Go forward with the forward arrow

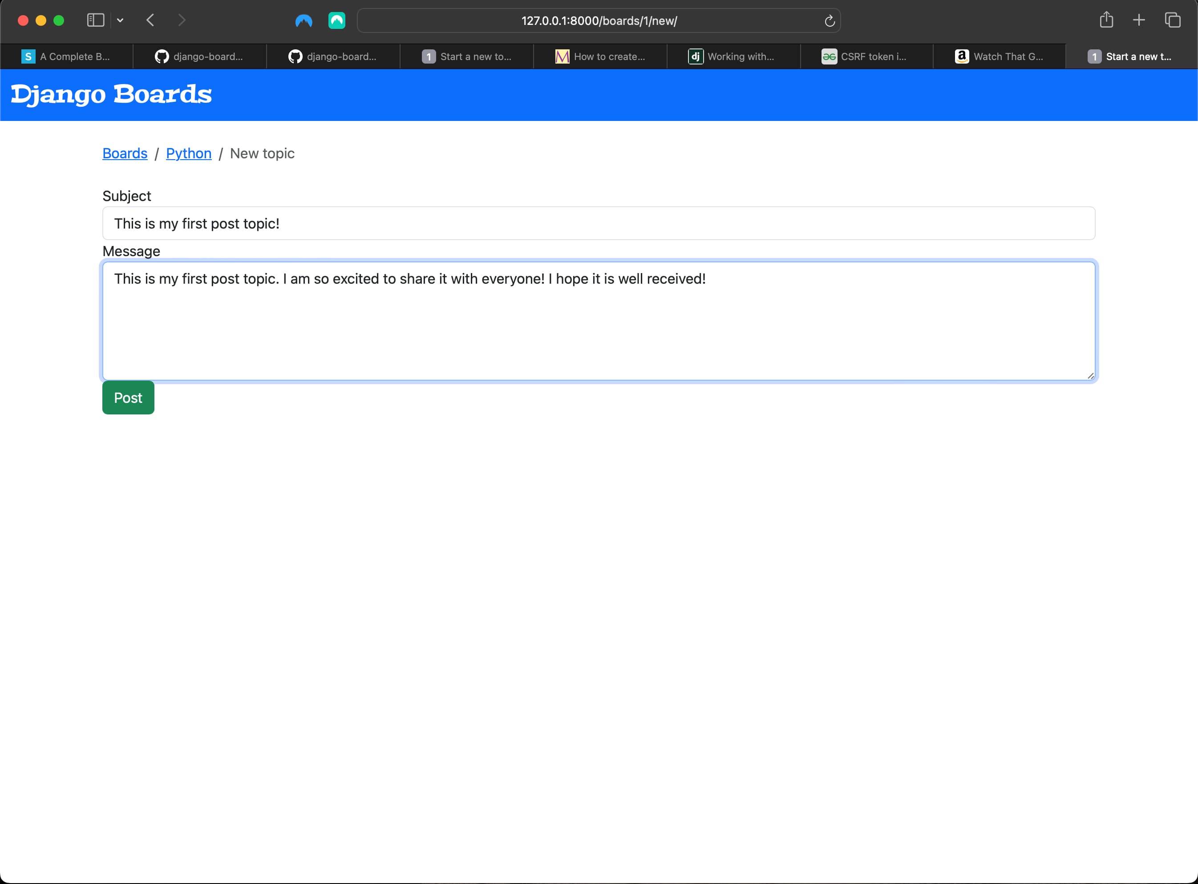pyautogui.click(x=182, y=20)
